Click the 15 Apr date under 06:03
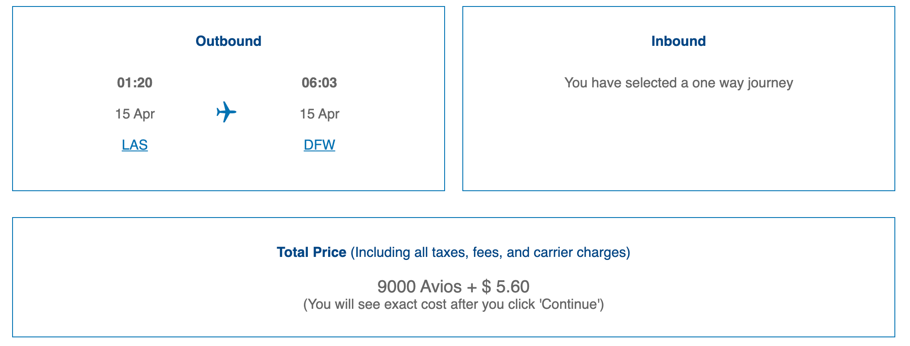This screenshot has width=910, height=346. (x=319, y=114)
